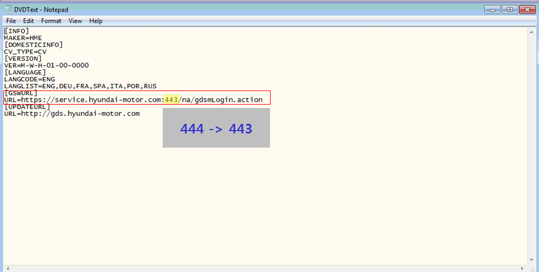Click the vertical scrollbar up arrow
This screenshot has width=539, height=272.
pos(532,32)
